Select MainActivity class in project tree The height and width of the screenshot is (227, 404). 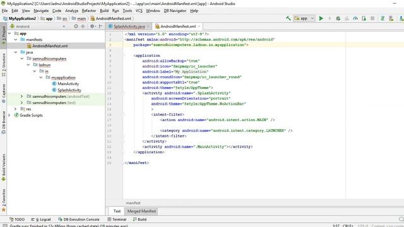pos(68,84)
